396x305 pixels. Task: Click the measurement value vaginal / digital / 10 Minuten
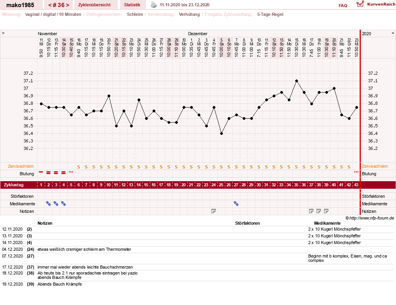point(53,14)
